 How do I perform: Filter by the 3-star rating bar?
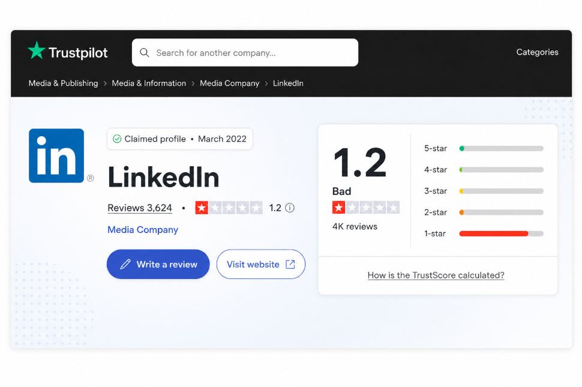pyautogui.click(x=501, y=191)
